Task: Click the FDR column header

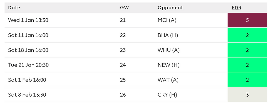Action: [237, 8]
